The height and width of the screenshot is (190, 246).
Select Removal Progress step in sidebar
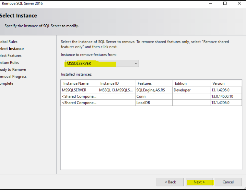coord(13,77)
